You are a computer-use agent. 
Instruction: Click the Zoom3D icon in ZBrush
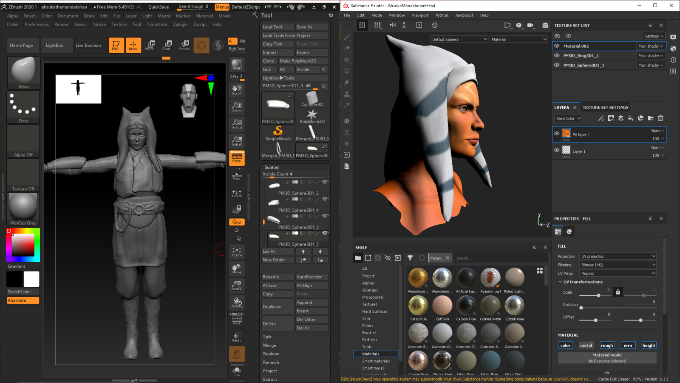click(x=237, y=286)
